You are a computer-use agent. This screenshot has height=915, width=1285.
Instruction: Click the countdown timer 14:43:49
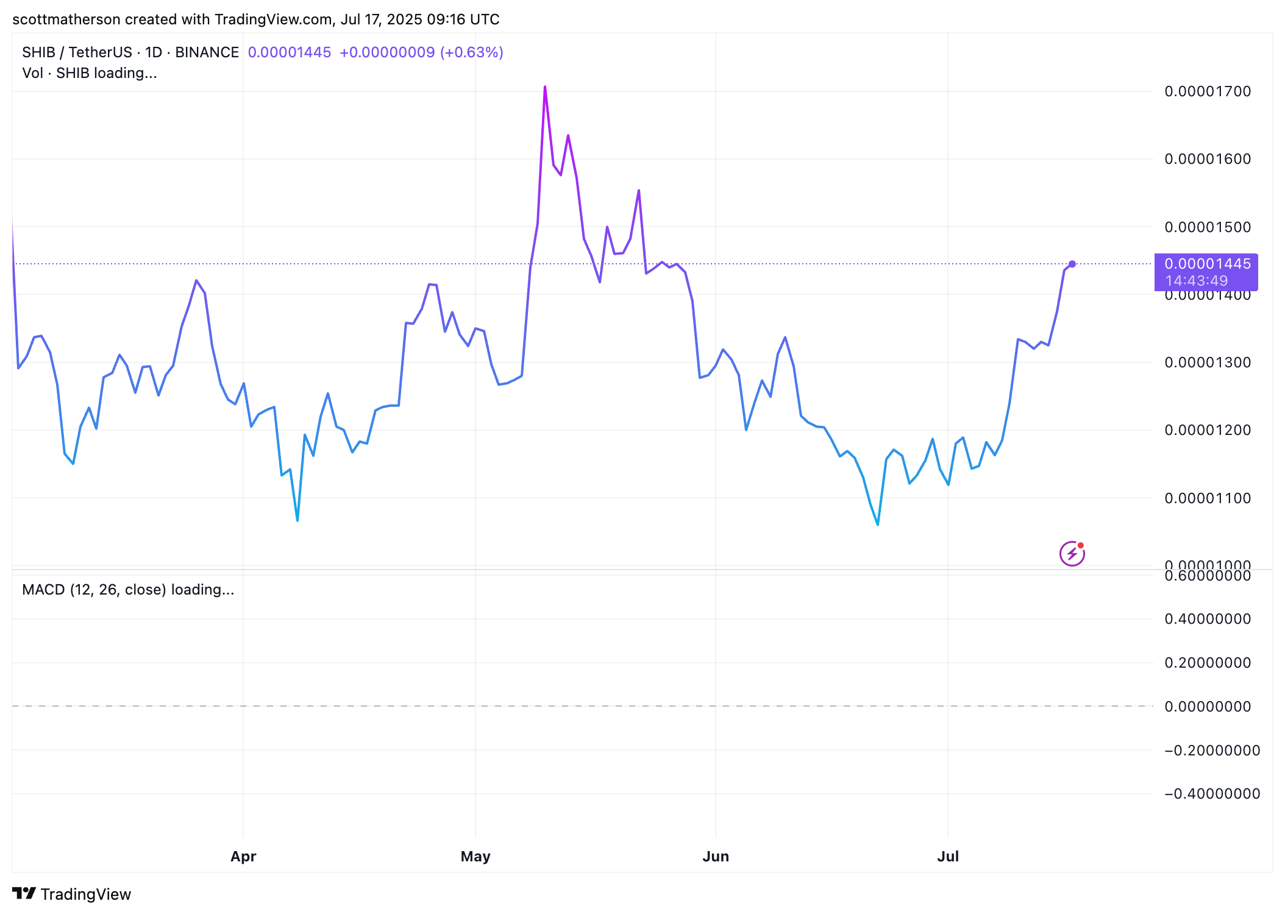[1197, 281]
